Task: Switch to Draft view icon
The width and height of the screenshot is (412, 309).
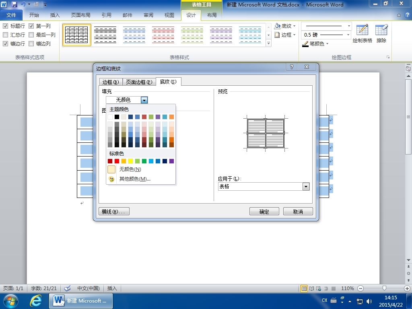Action: point(334,288)
